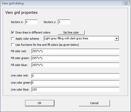Confirm with the OK button

pos(40,103)
